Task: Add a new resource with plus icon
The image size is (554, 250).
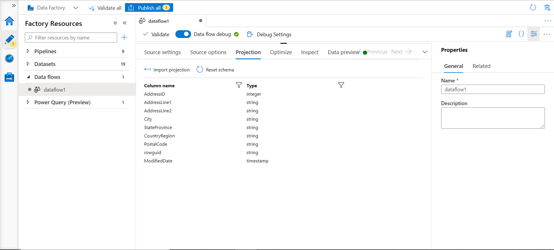Action: click(x=124, y=37)
